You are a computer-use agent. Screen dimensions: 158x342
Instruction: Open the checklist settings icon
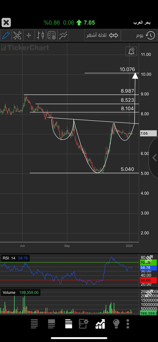(52, 36)
